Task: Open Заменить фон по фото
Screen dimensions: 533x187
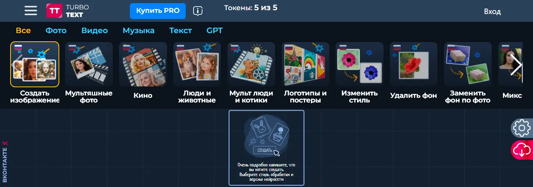Action: click(x=468, y=73)
